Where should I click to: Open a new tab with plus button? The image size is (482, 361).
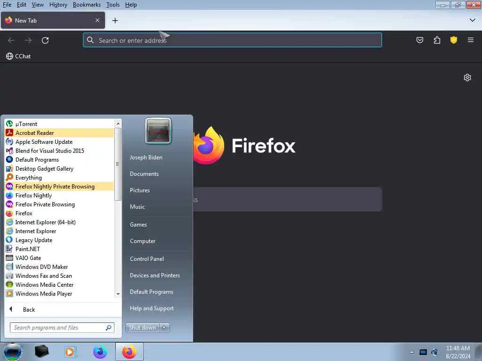pos(115,21)
